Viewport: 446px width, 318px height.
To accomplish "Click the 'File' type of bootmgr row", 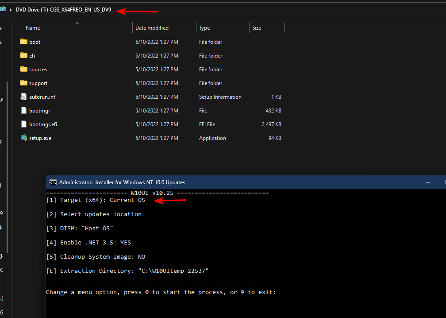I will pos(203,111).
